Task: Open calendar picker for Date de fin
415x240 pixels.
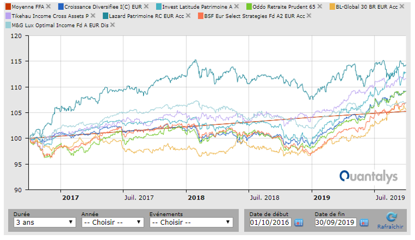Action: tap(364, 223)
